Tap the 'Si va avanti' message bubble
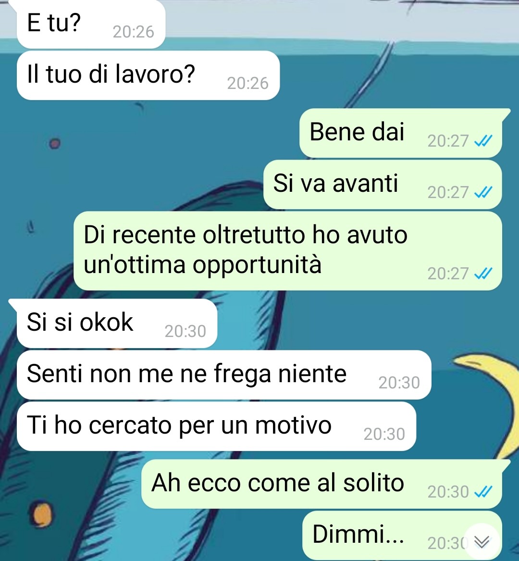 tap(383, 185)
